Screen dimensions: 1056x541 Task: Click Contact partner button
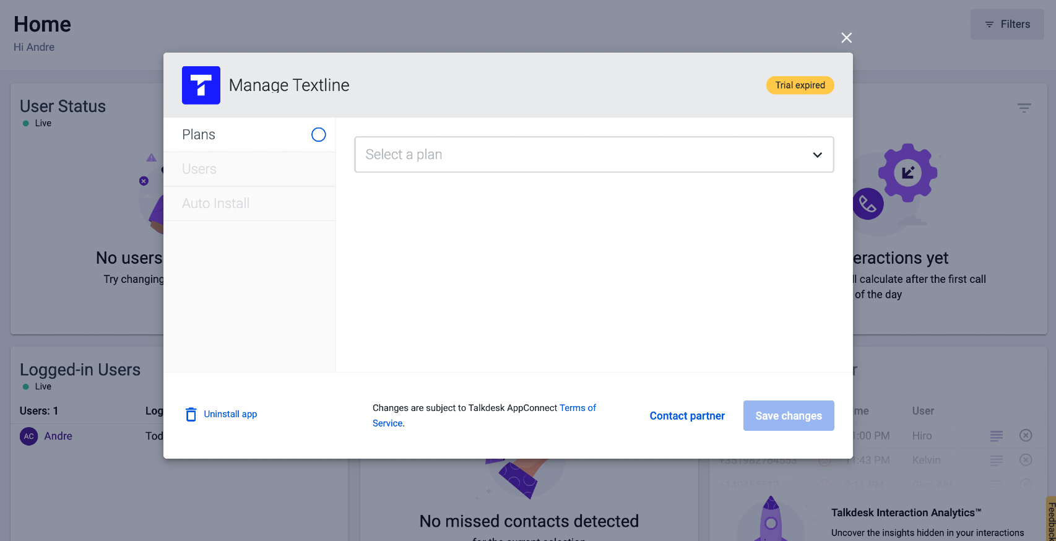(x=687, y=416)
